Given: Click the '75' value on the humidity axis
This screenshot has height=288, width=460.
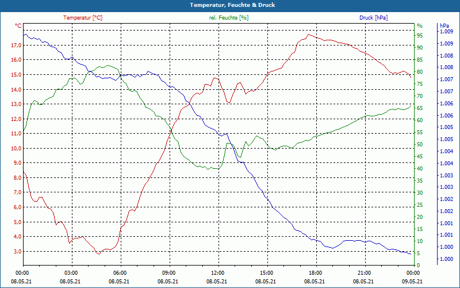Looking at the screenshot, I should coord(420,84).
